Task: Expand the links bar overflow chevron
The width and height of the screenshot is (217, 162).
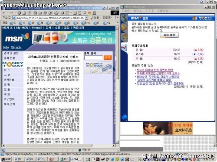Action: [117, 22]
